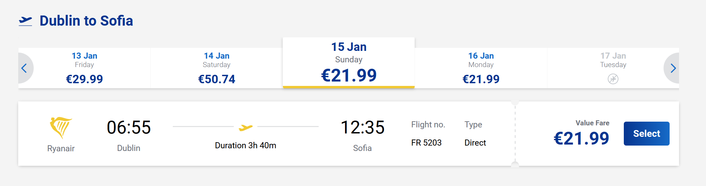Click the Duration 3h 40m text
The width and height of the screenshot is (706, 186).
(246, 146)
